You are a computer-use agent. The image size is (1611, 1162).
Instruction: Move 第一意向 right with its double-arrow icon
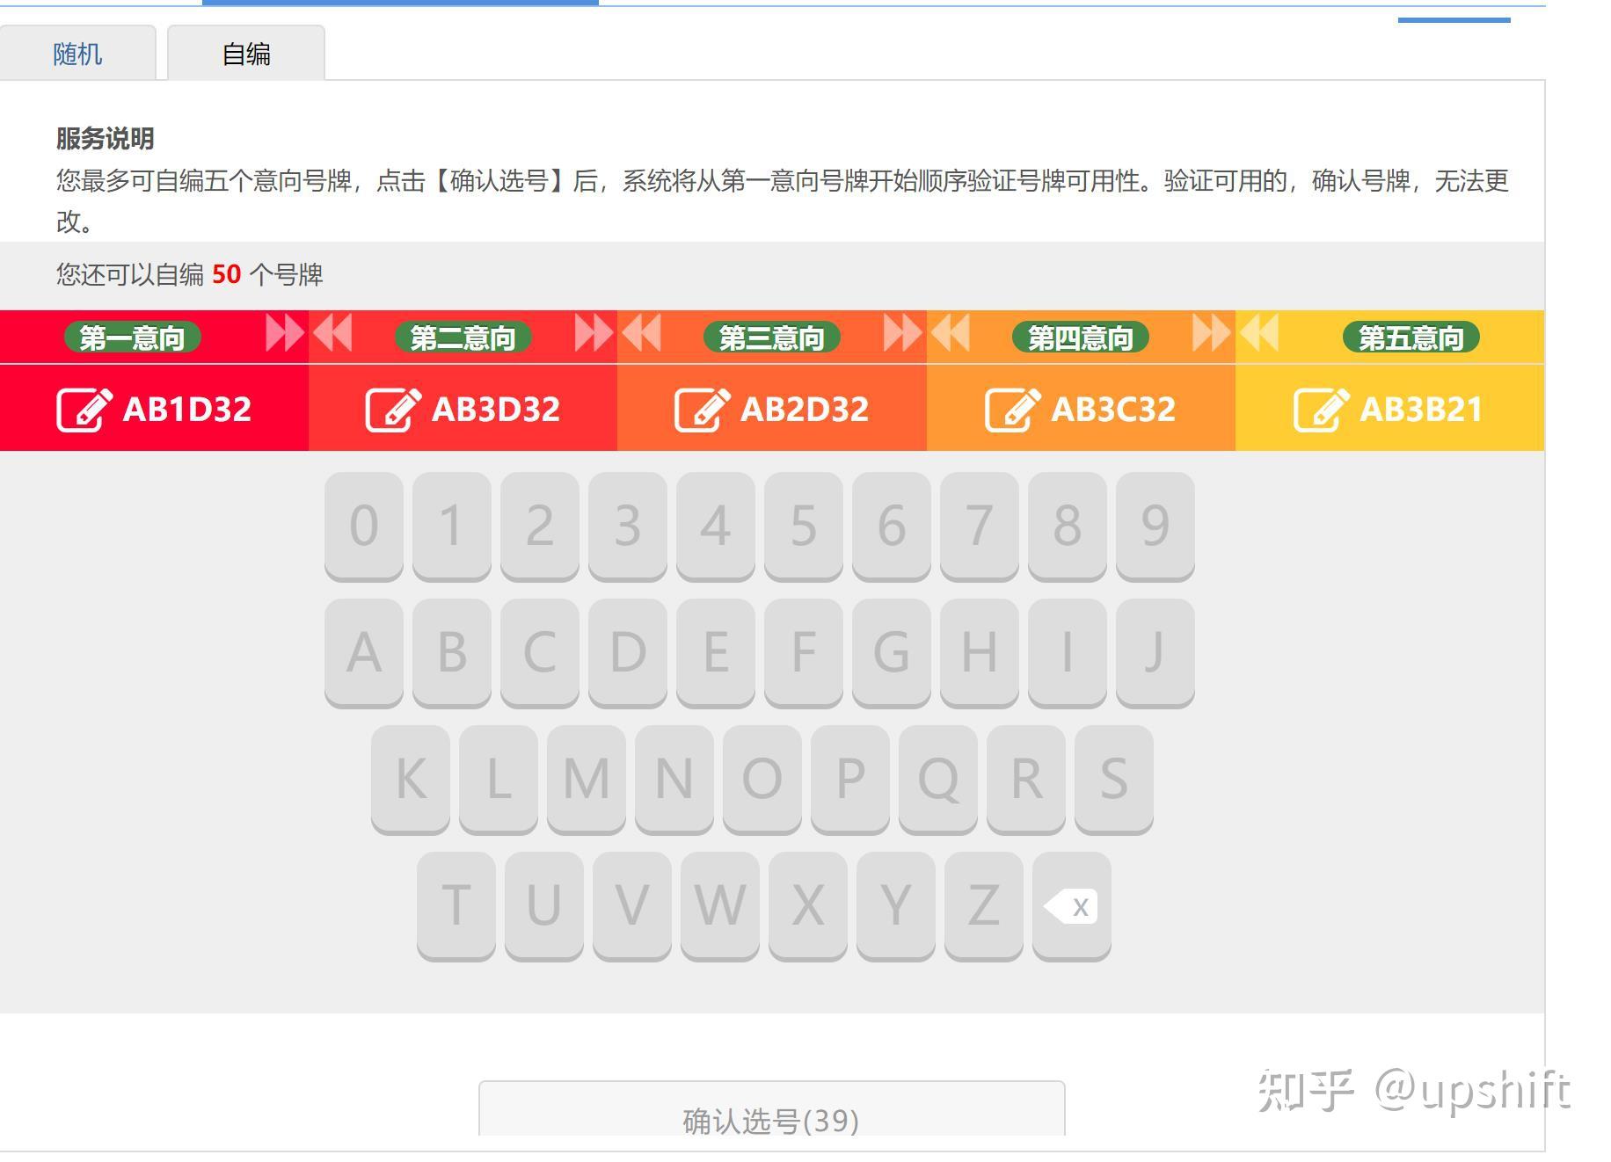[285, 334]
